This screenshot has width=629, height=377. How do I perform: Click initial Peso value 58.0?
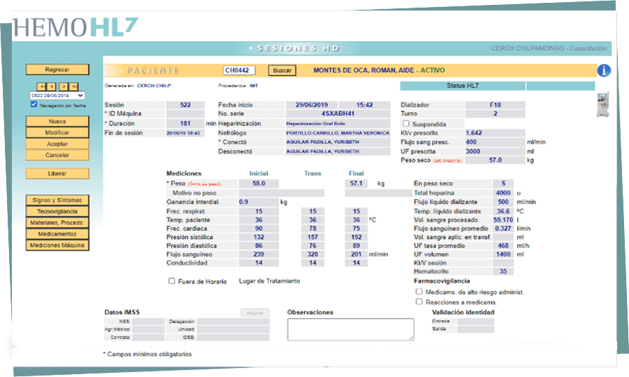point(259,183)
